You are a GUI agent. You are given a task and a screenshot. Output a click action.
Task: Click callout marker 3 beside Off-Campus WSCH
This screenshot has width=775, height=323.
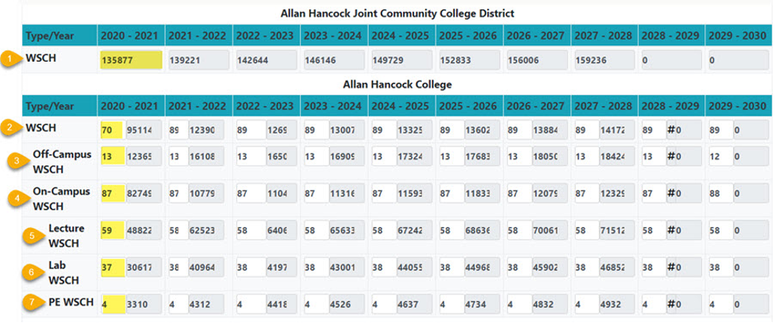pos(16,161)
